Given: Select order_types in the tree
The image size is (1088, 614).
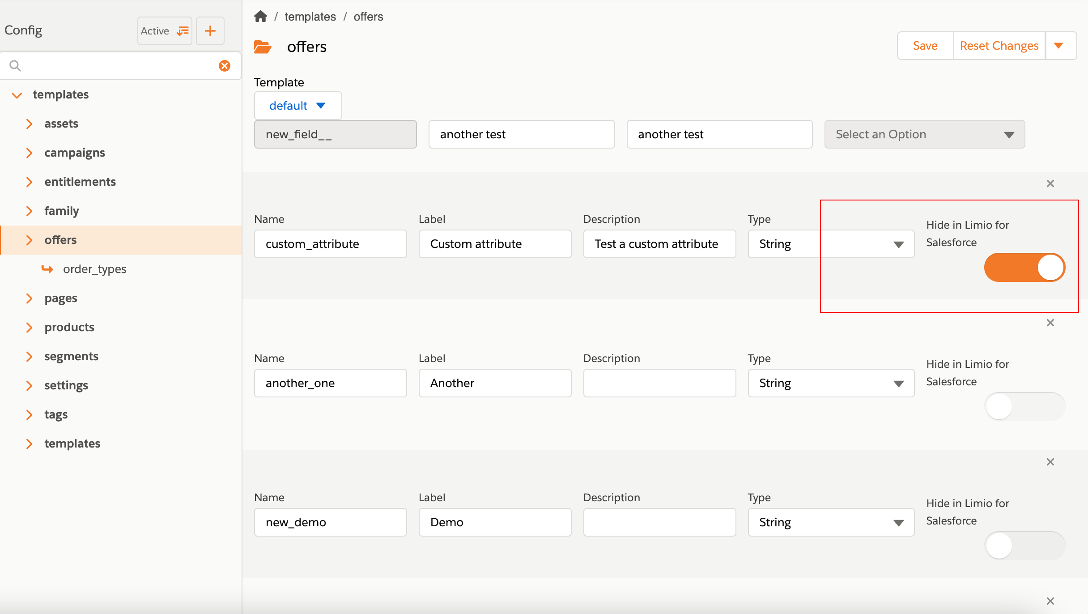Looking at the screenshot, I should click(x=94, y=269).
